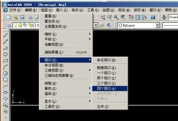Select the Arc tool

[x=5, y=67]
